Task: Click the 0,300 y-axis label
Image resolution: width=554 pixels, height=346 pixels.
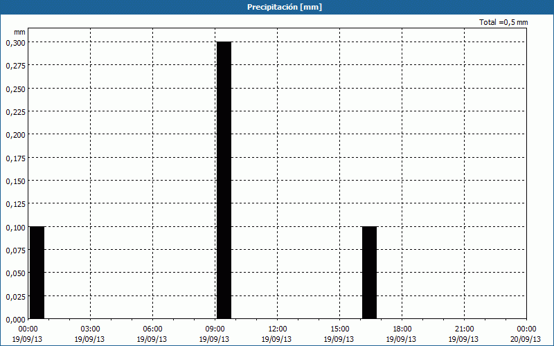Action: click(15, 43)
